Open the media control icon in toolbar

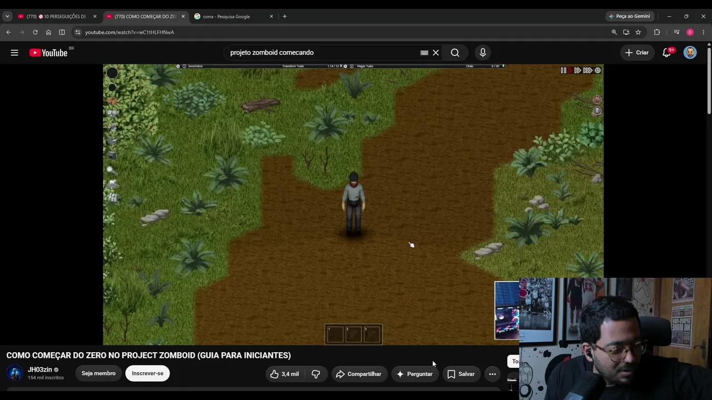click(x=676, y=32)
